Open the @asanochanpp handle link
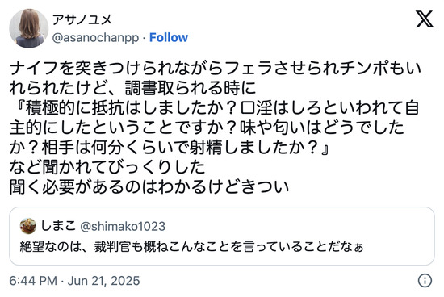The height and width of the screenshot is (297, 444). 95,38
